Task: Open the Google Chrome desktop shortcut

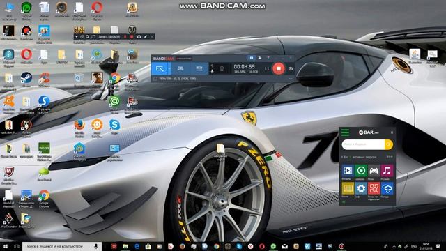Action: pyautogui.click(x=44, y=198)
